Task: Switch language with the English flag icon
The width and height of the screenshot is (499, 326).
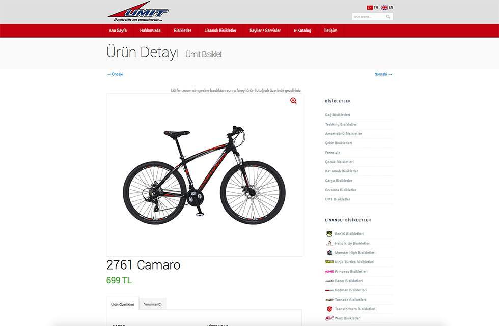Action: coord(384,7)
